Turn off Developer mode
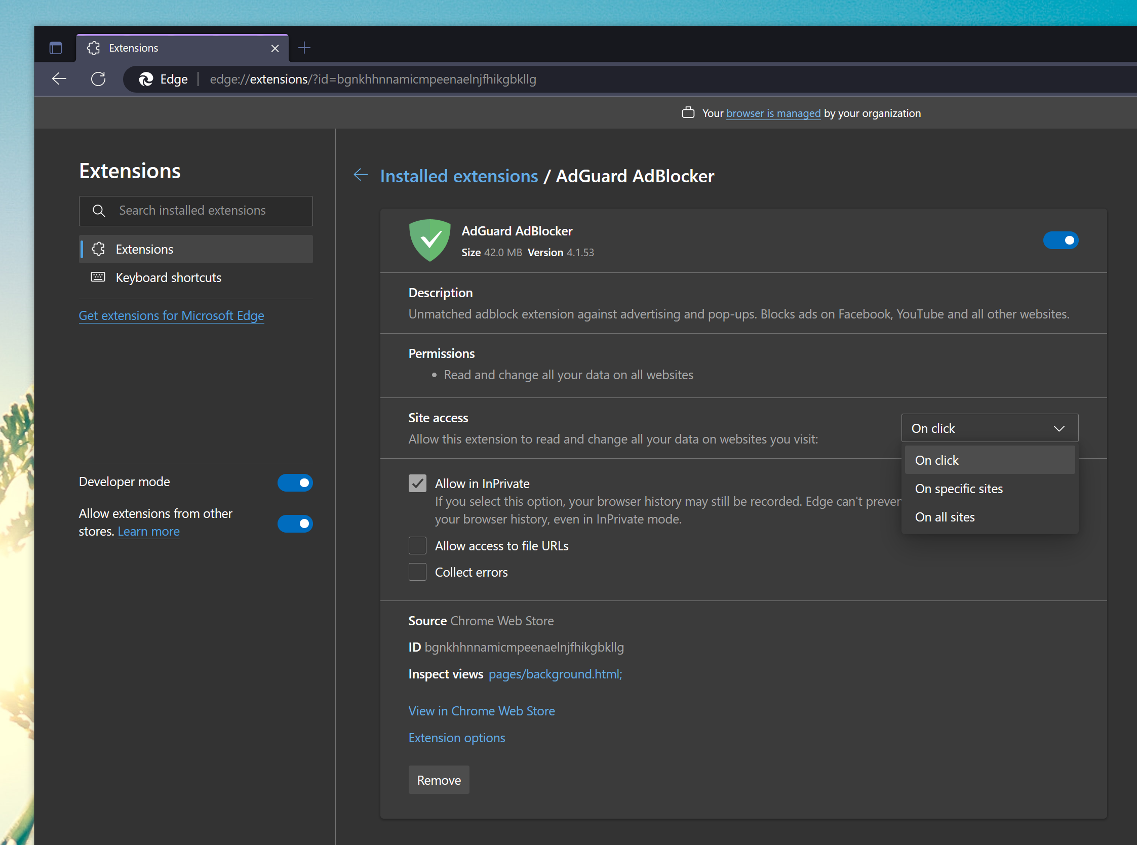The image size is (1137, 845). tap(295, 482)
